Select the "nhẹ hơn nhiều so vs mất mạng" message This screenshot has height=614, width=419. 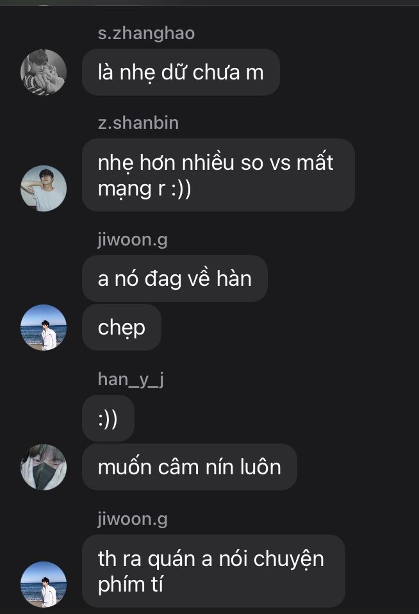(218, 175)
